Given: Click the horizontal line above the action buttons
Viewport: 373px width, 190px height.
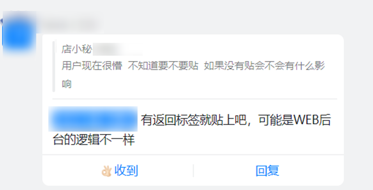Looking at the screenshot, I should (x=193, y=155).
